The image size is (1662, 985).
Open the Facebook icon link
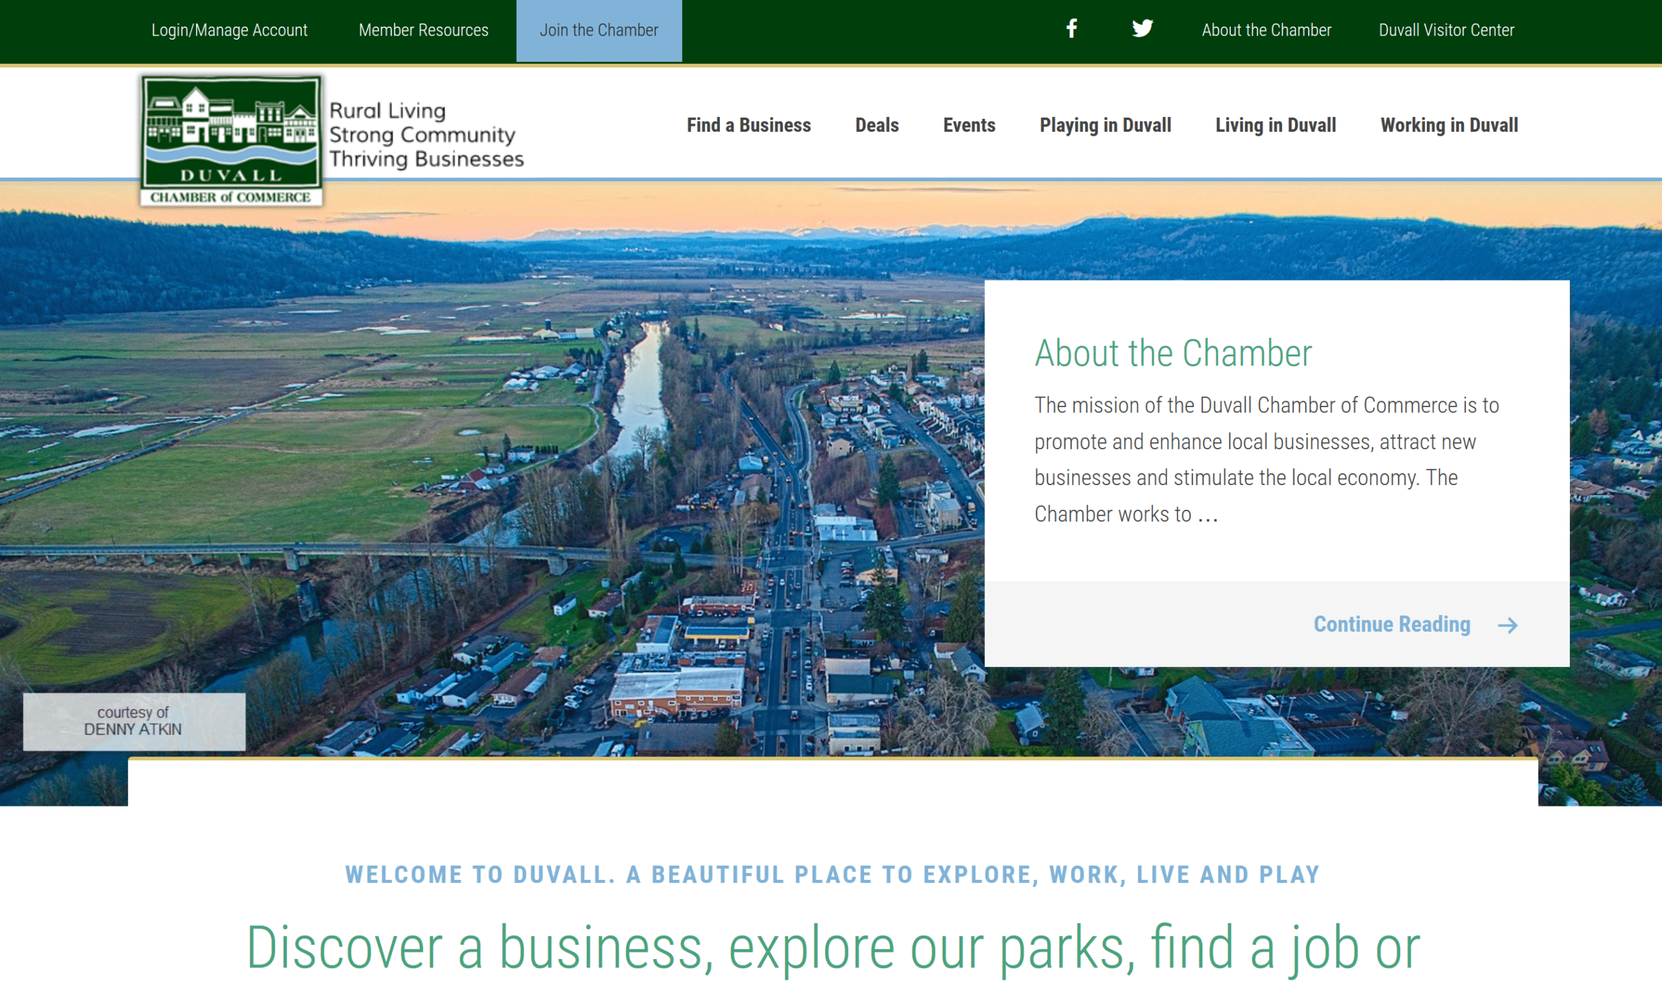1071,29
